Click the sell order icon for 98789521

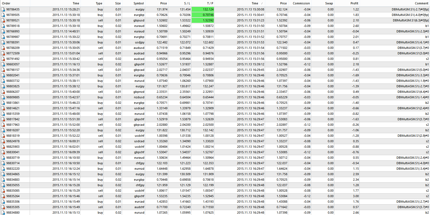coord(3,20)
